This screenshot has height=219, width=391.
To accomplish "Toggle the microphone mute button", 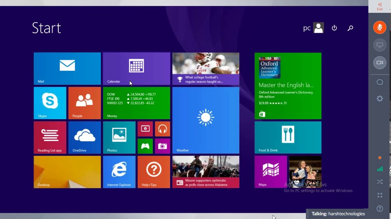I will (380, 27).
